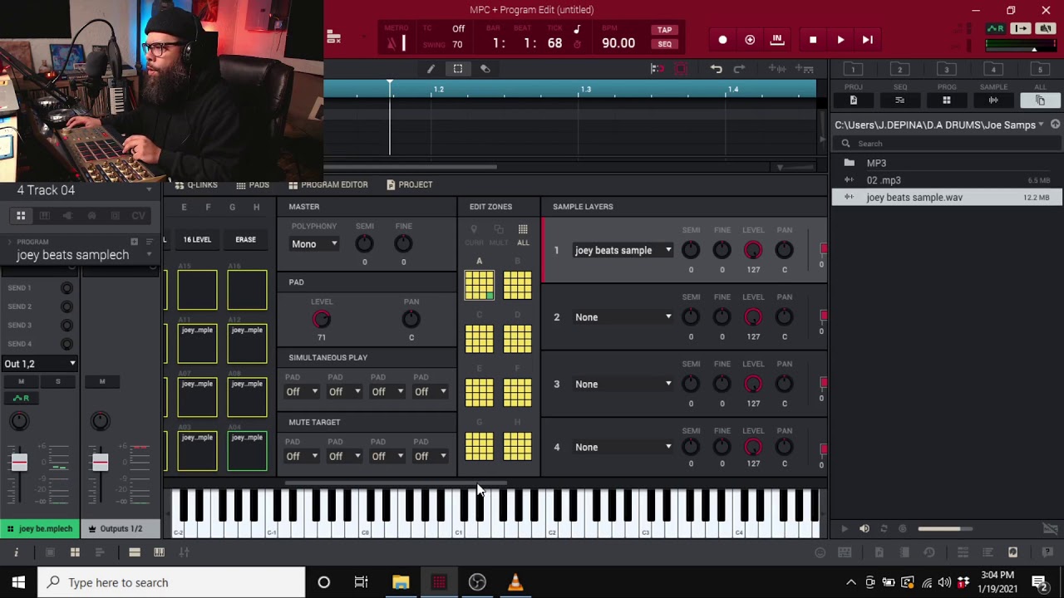Open layer 2 None sample dropdown
Viewport: 1064px width, 598px height.
click(x=623, y=317)
